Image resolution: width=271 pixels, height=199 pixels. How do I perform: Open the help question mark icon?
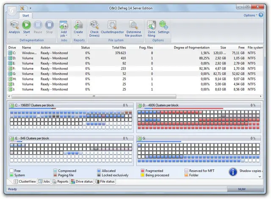pos(261,15)
